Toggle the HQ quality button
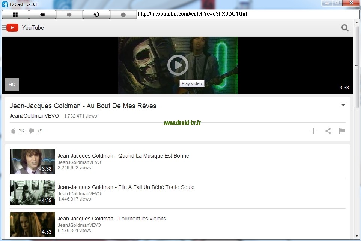Screen dimensions: 361x241 [x=12, y=84]
